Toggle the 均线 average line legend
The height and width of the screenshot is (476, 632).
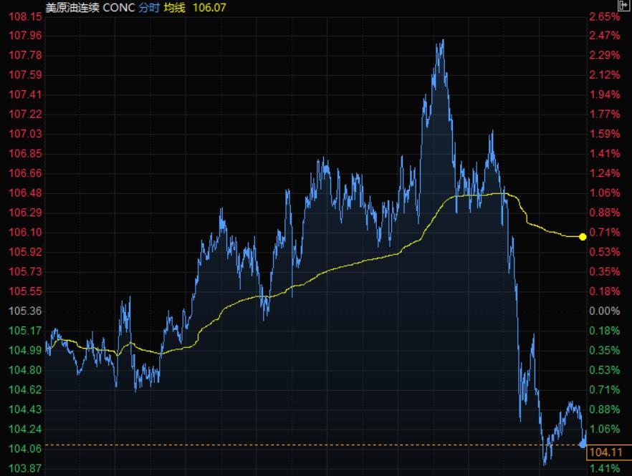(x=175, y=7)
